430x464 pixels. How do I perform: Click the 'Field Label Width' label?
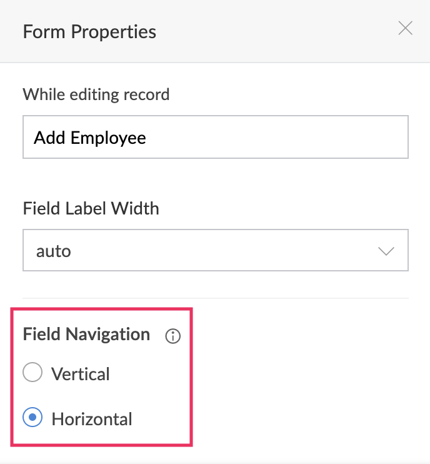pyautogui.click(x=91, y=208)
